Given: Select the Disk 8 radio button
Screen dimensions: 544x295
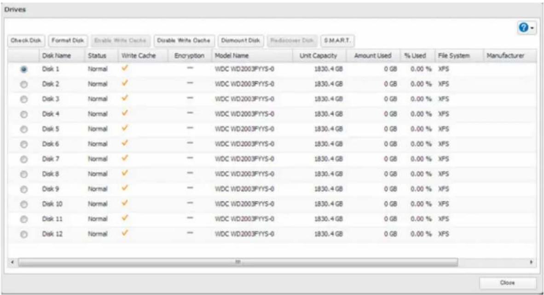Looking at the screenshot, I should pyautogui.click(x=23, y=174).
